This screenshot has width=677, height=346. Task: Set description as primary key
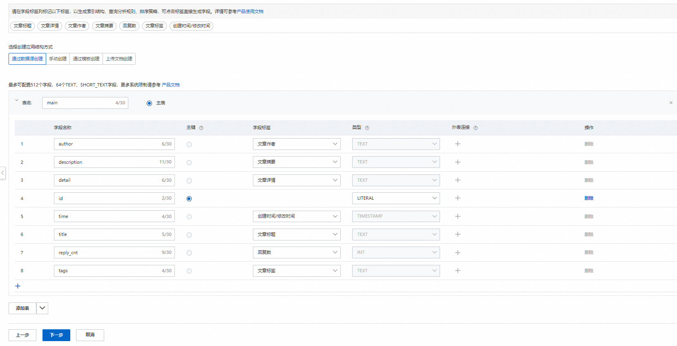click(x=189, y=163)
